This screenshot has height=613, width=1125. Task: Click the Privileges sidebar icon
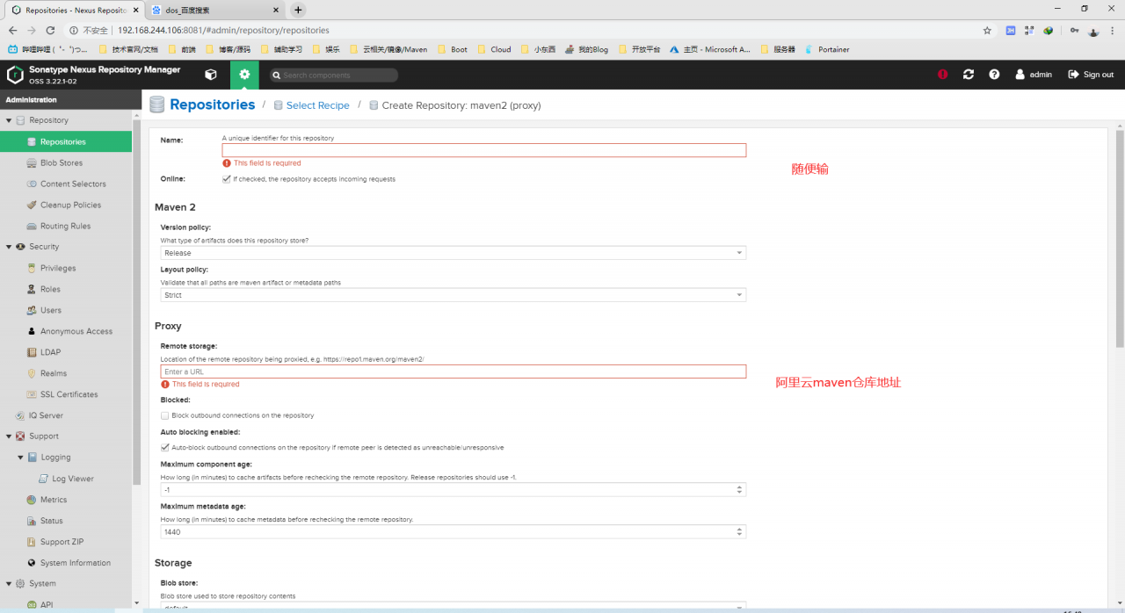tap(32, 268)
